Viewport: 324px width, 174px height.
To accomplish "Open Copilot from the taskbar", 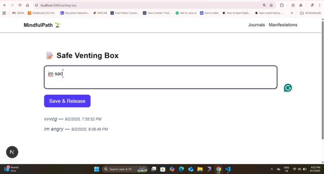I will click(172, 169).
